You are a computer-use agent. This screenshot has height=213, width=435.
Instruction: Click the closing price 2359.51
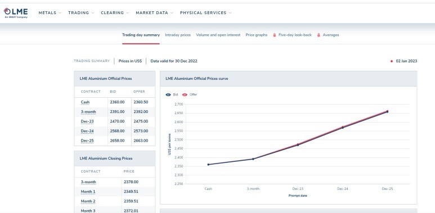(x=131, y=201)
